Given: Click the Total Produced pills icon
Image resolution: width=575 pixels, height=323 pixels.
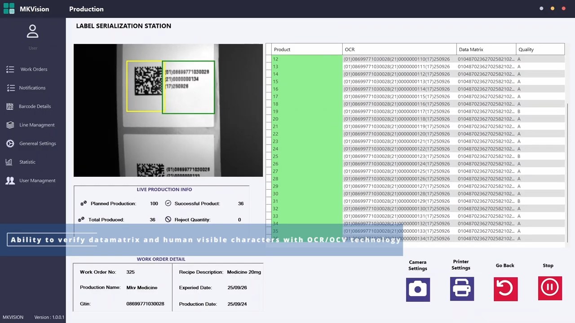Looking at the screenshot, I should click(x=81, y=219).
